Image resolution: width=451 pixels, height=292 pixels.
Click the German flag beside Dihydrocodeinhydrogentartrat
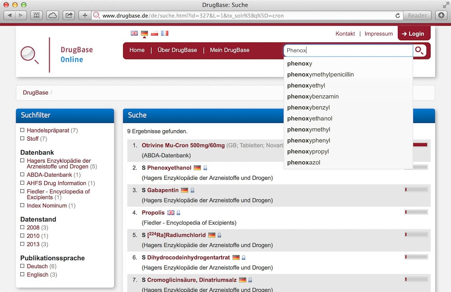tap(236, 257)
